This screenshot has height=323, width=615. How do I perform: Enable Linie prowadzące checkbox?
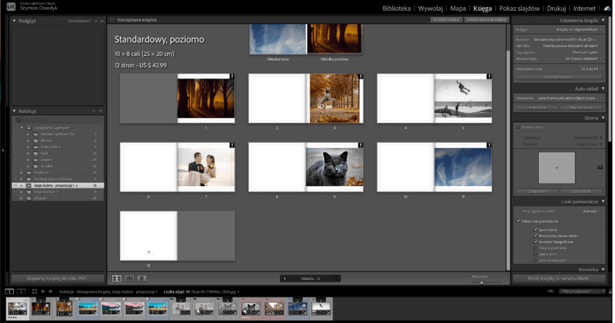[535, 261]
